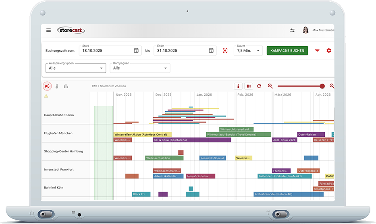
Task: Open the Dauer 7,5 Min. dropdown
Action: (x=248, y=51)
